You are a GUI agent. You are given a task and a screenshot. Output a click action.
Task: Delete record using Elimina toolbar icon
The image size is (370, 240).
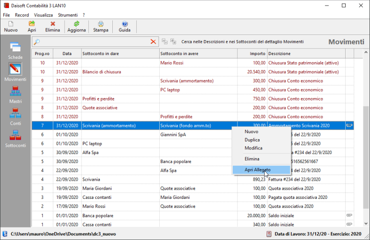coord(52,27)
